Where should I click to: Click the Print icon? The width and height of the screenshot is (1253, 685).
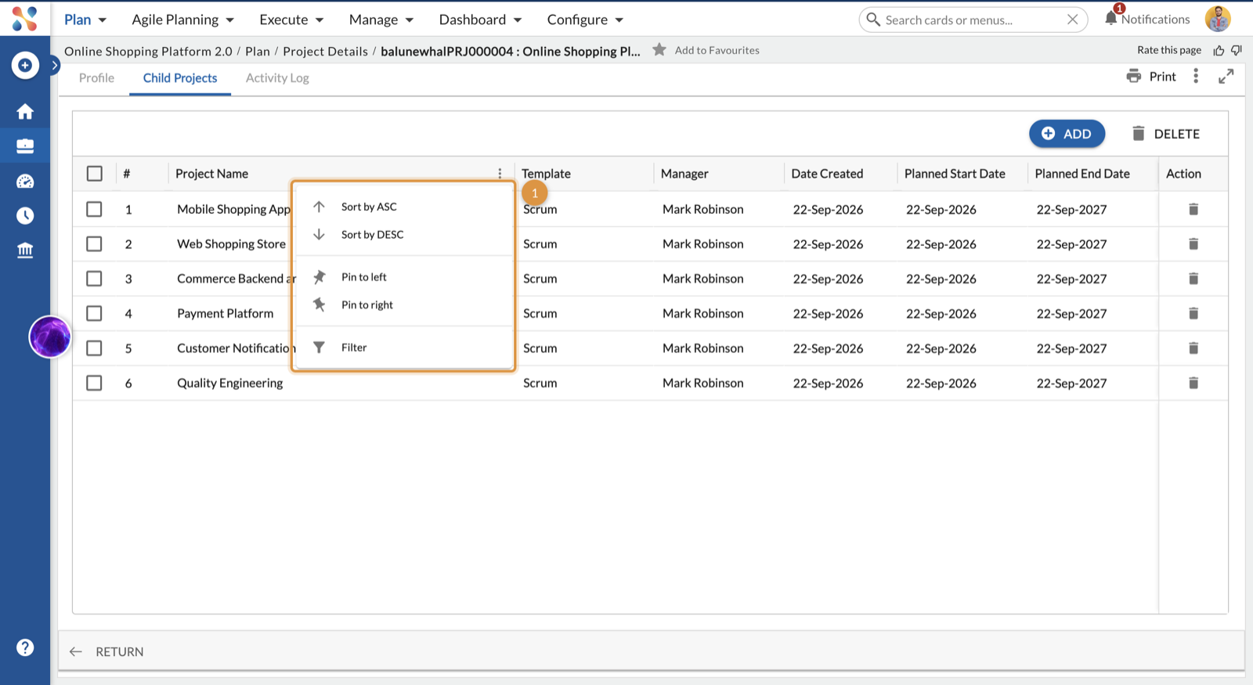pyautogui.click(x=1133, y=76)
